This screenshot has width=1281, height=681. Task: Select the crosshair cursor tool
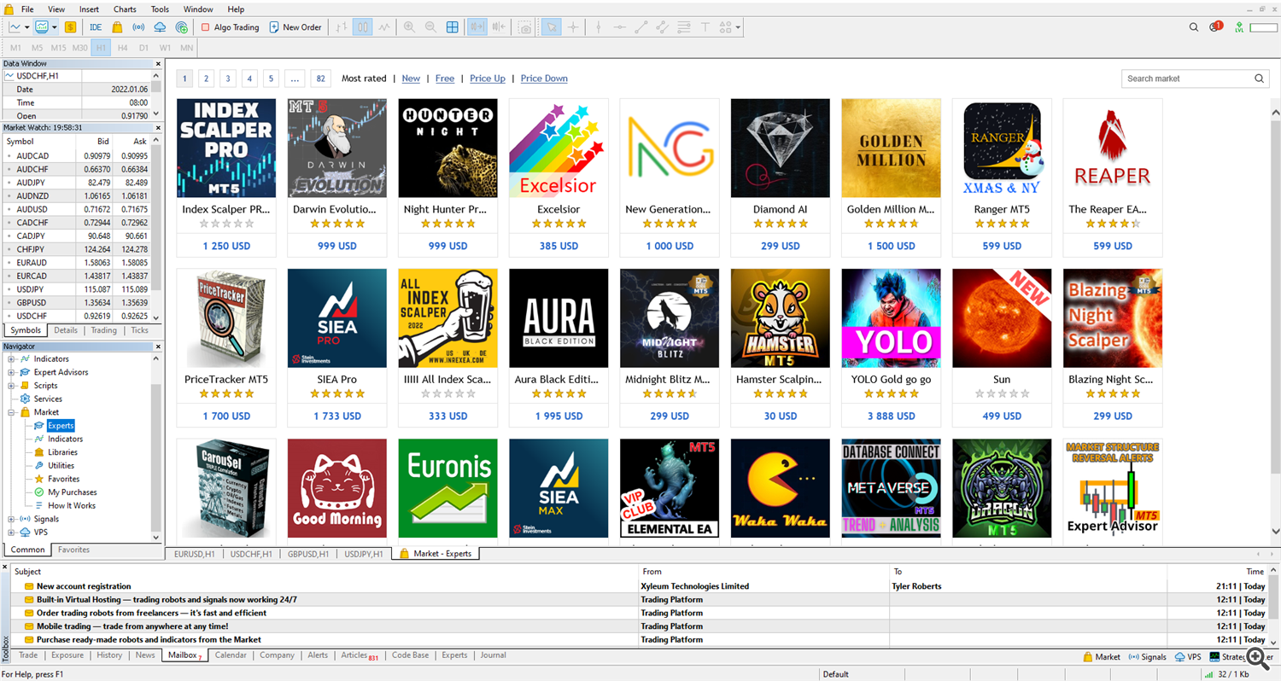click(x=573, y=27)
